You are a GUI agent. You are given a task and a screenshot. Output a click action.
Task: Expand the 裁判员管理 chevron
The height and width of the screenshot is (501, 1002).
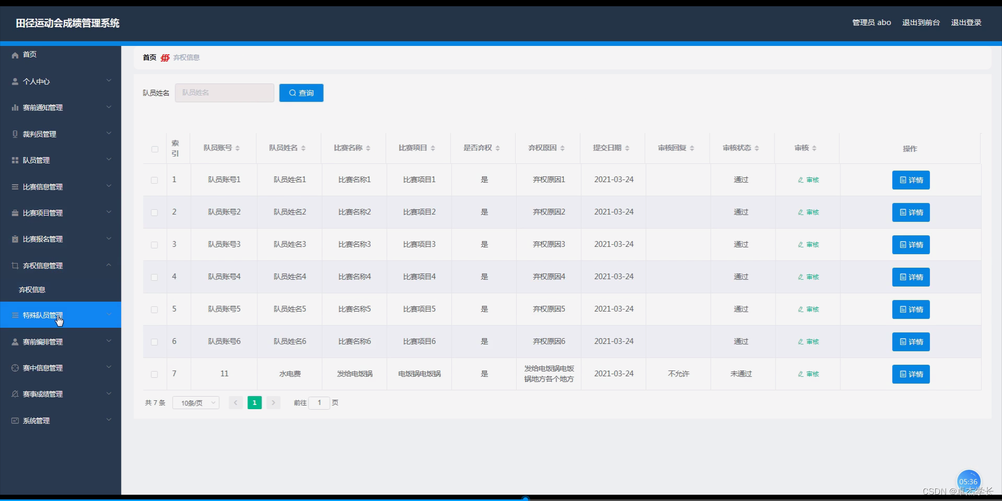[109, 133]
